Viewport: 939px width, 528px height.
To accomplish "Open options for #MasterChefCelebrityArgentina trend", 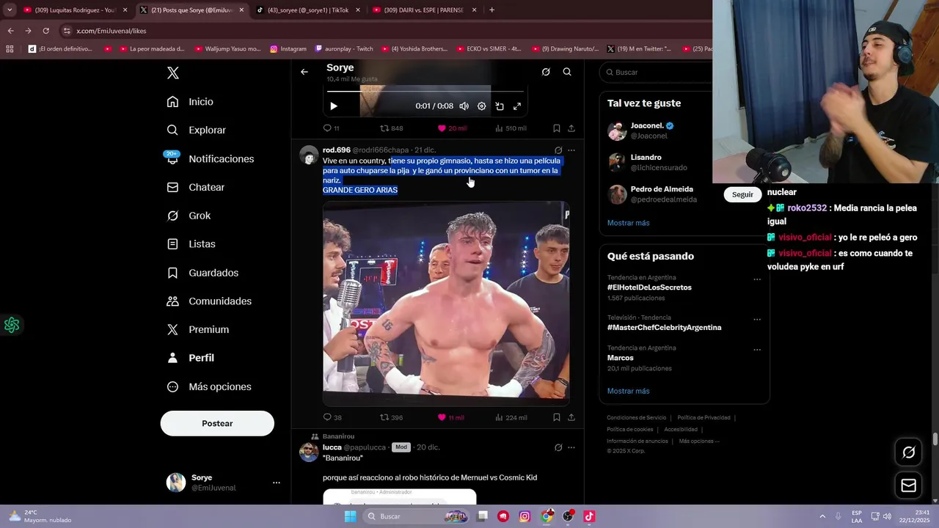I will 757,320.
